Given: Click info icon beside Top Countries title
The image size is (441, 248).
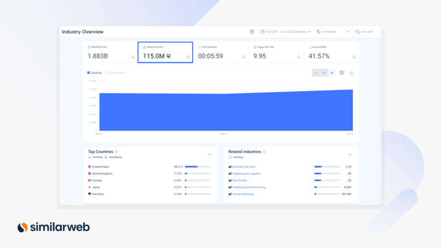Looking at the screenshot, I should (117, 152).
